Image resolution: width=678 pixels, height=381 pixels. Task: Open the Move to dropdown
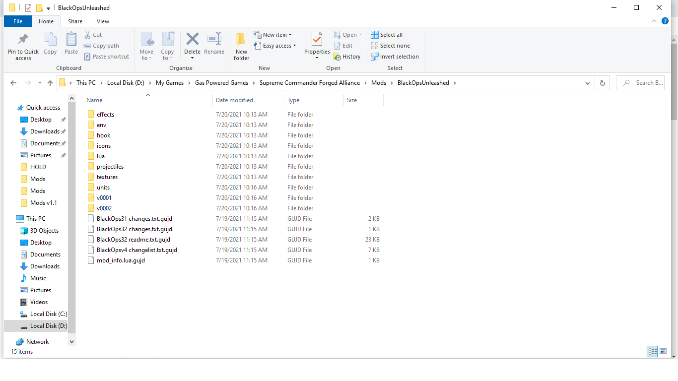coord(146,46)
